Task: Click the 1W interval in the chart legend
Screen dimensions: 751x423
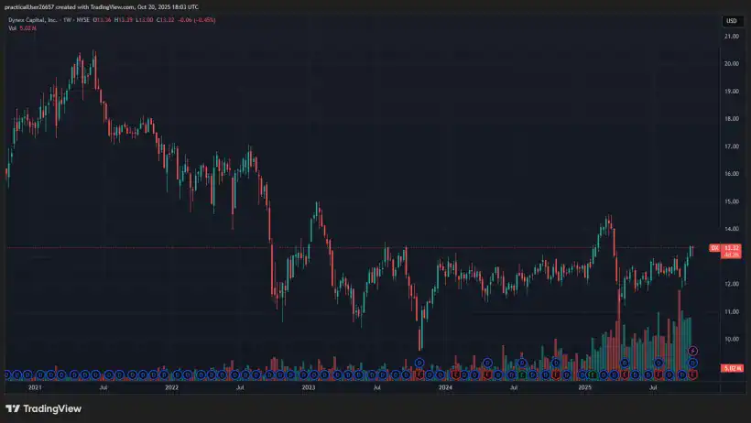Action: coord(68,20)
